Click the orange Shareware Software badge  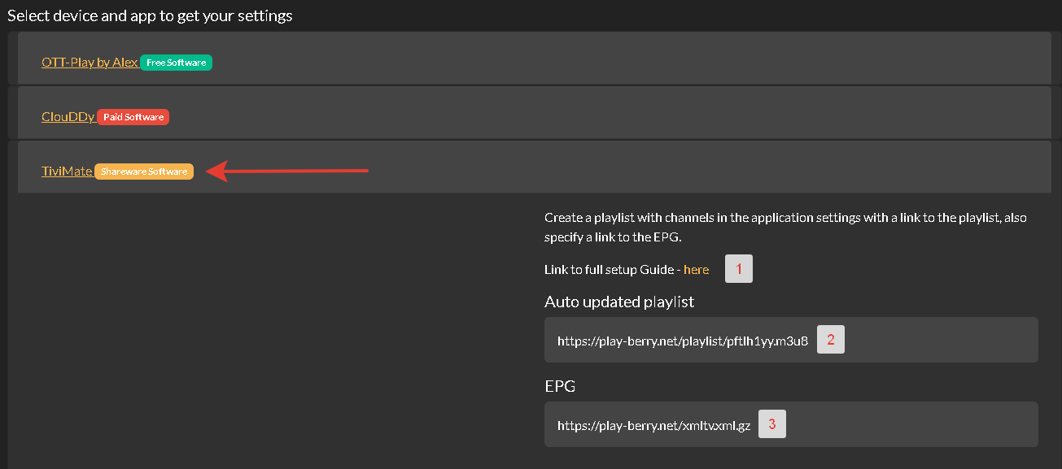[144, 172]
